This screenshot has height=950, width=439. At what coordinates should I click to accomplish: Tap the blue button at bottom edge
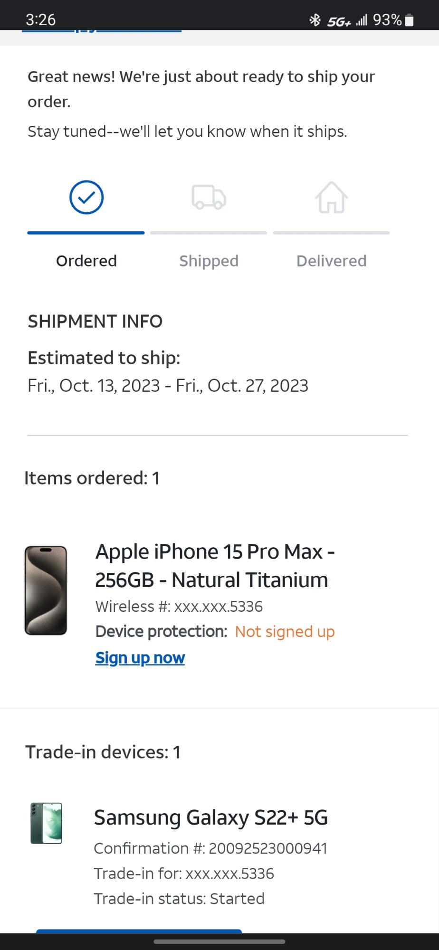click(x=139, y=931)
